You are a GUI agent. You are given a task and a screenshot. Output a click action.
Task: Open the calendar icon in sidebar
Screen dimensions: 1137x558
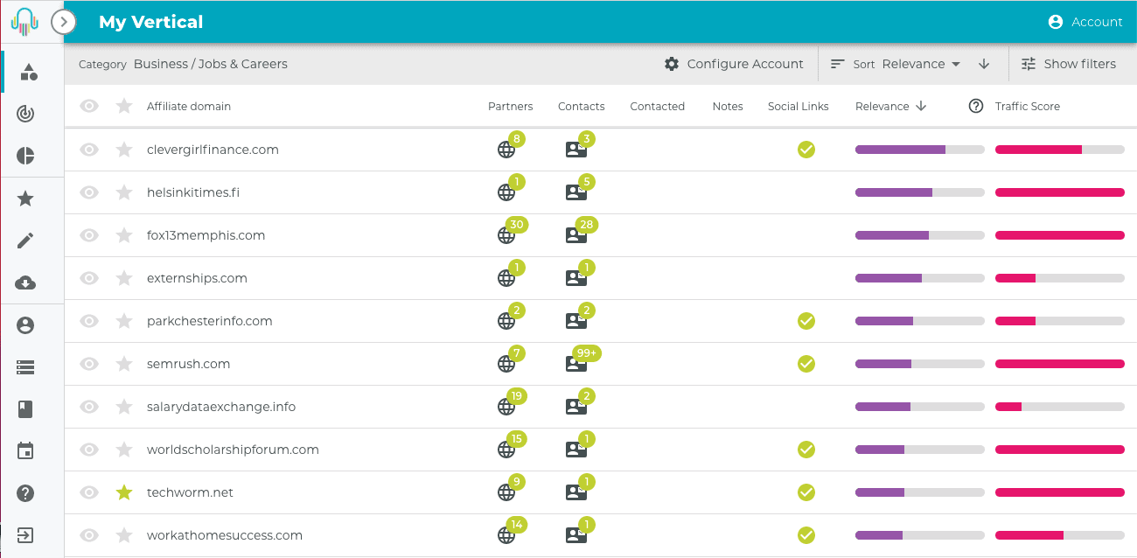[x=26, y=451]
